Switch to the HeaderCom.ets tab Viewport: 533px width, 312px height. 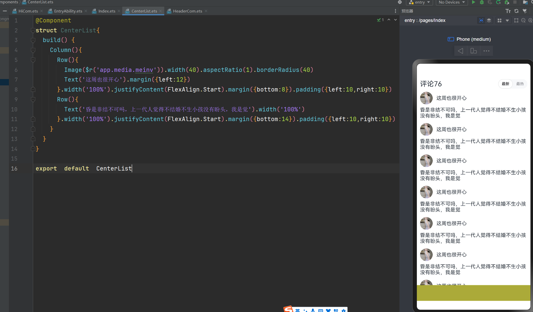187,11
